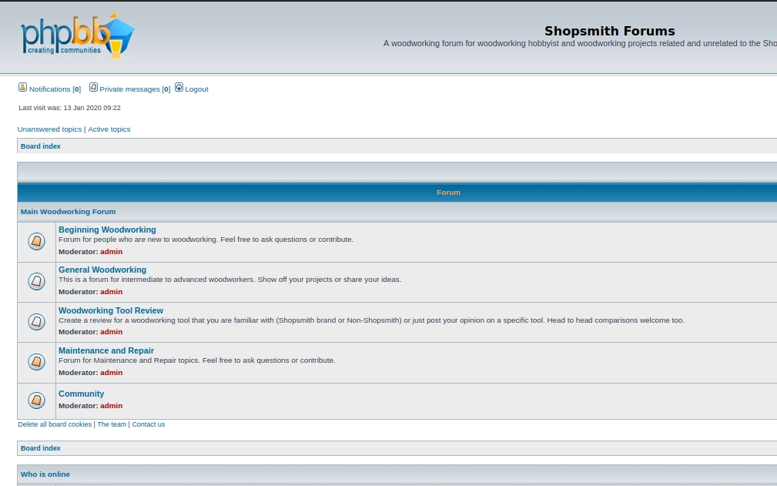Click the General Woodworking description text
This screenshot has height=486, width=777.
point(230,280)
